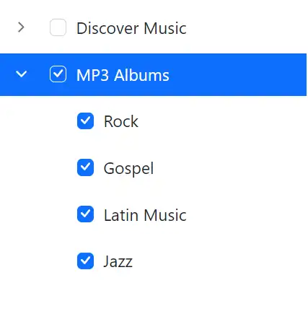308x314 pixels.
Task: Click empty space right of Discover Music label
Action: (247, 27)
